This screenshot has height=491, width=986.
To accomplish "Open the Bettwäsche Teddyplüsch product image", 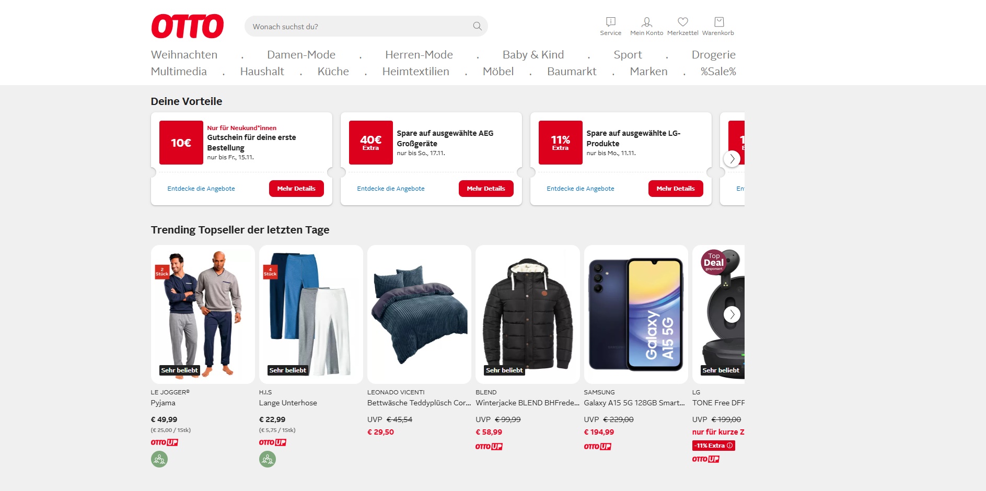I will (419, 314).
